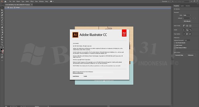199x107 pixels.
Task: Select the Gradient tool
Action: point(2,32)
